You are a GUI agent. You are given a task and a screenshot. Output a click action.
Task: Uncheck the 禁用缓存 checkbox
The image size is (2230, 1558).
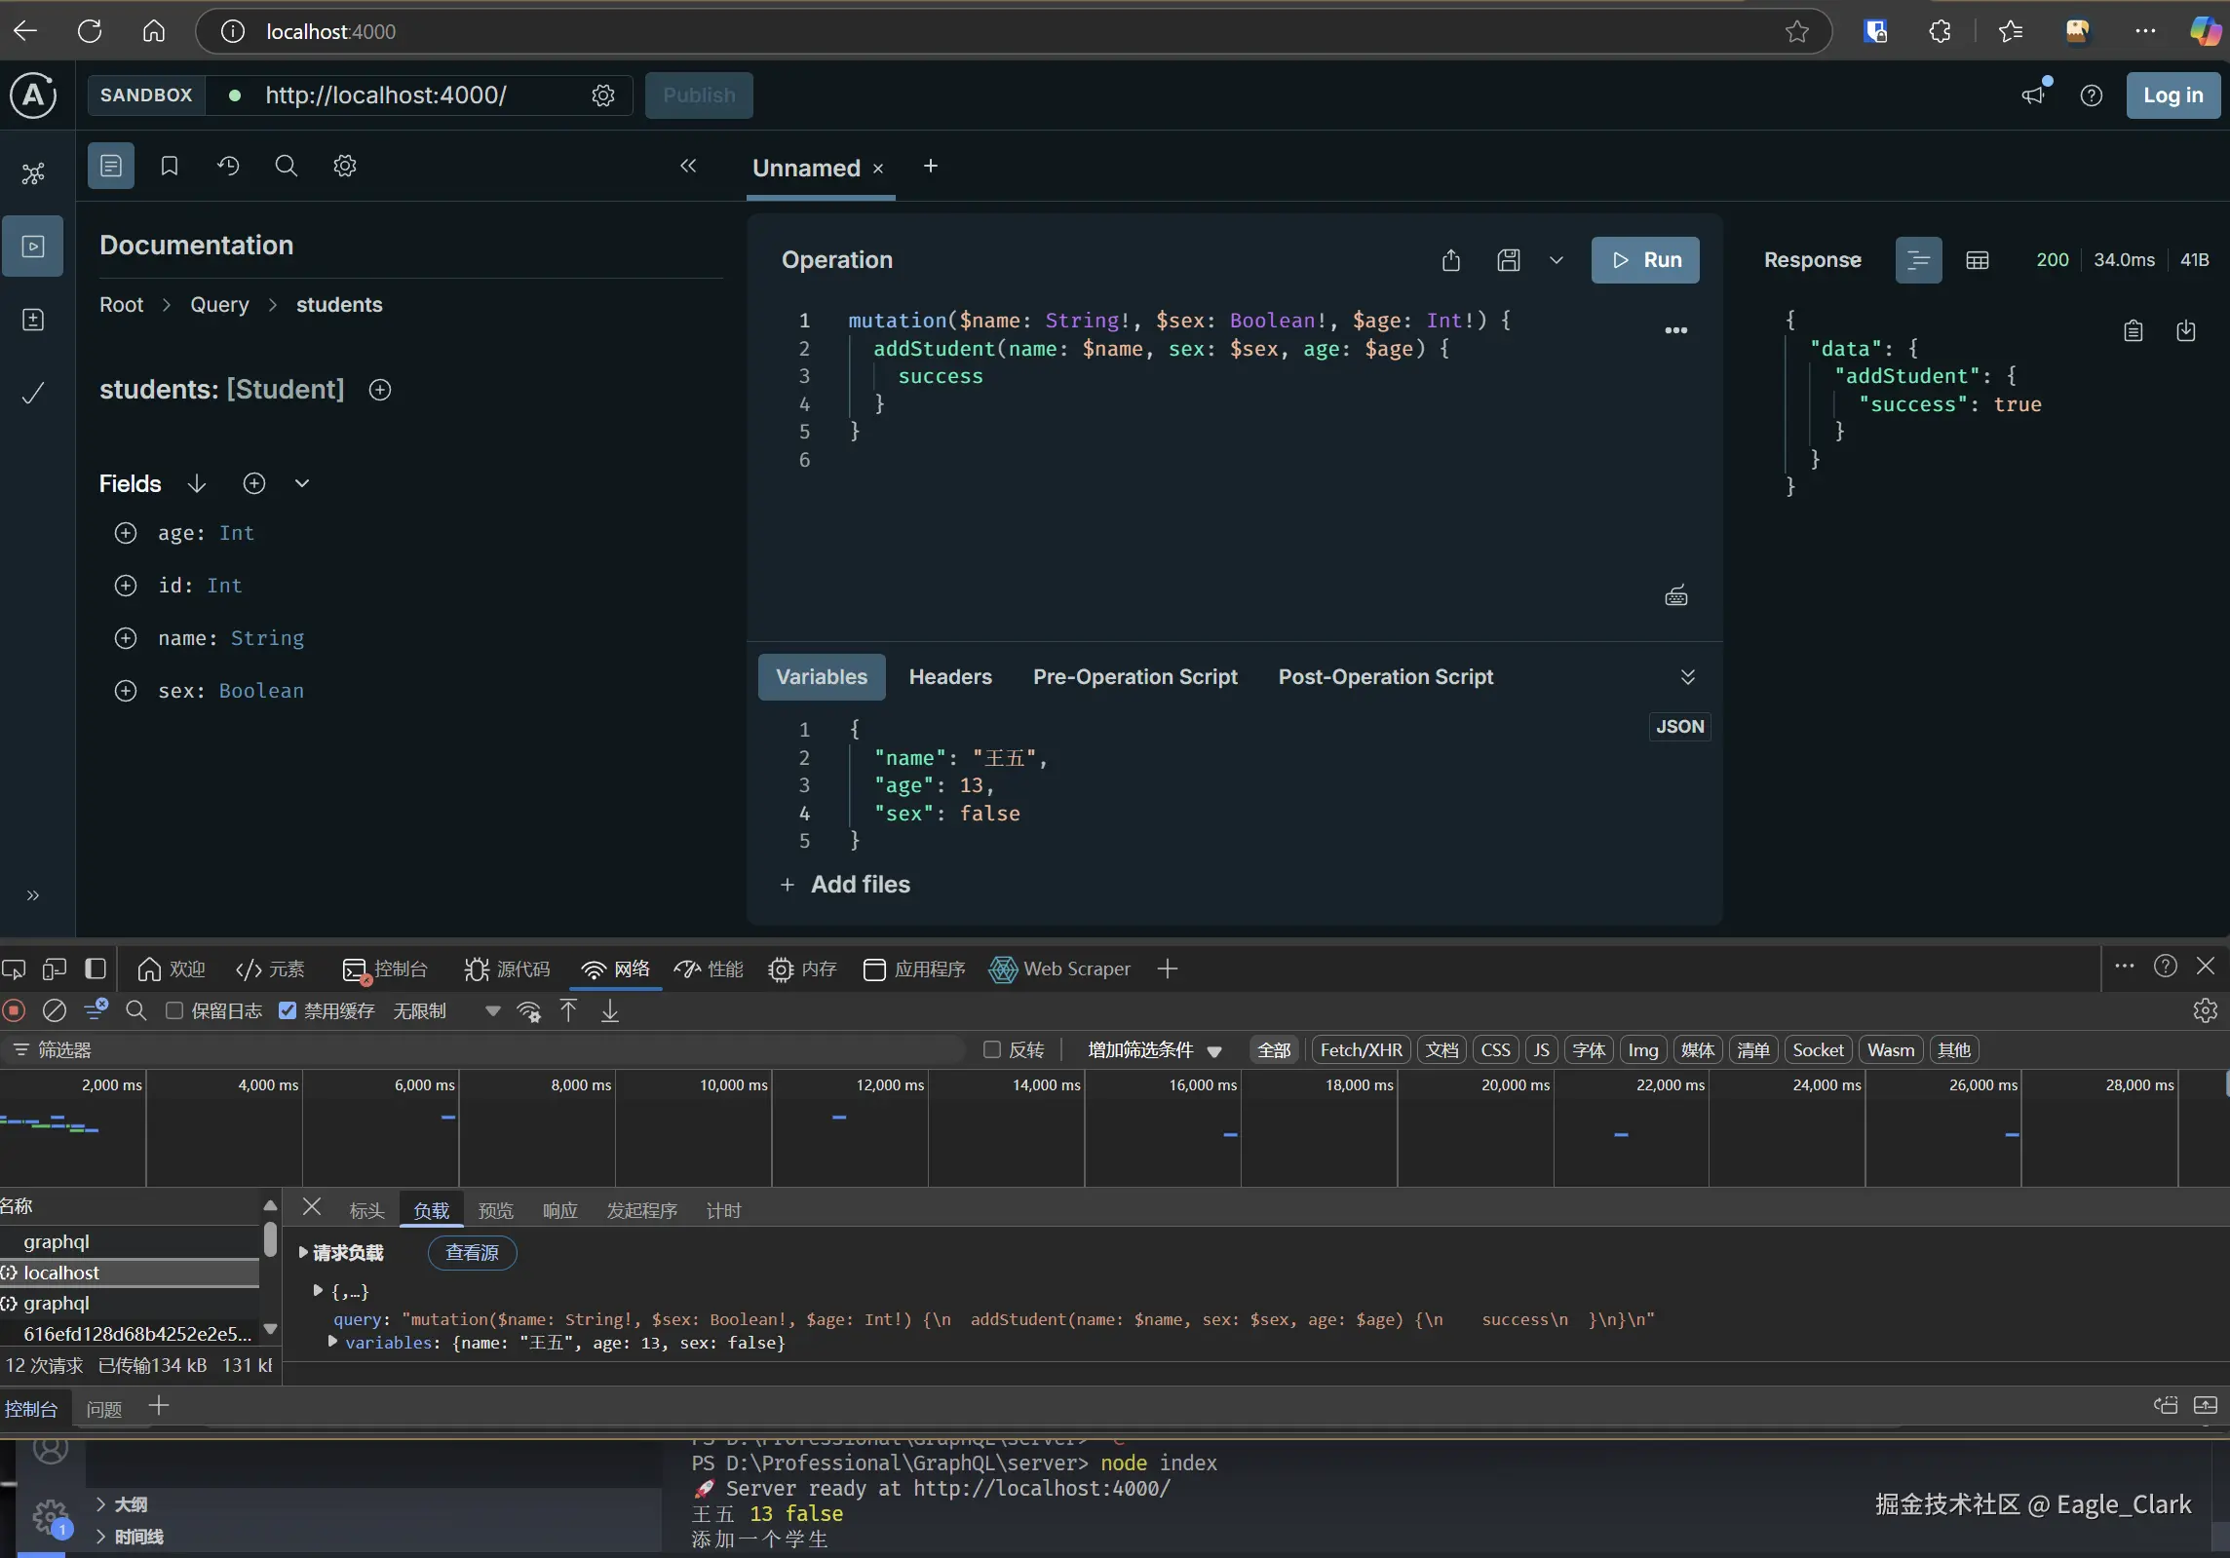pyautogui.click(x=288, y=1010)
